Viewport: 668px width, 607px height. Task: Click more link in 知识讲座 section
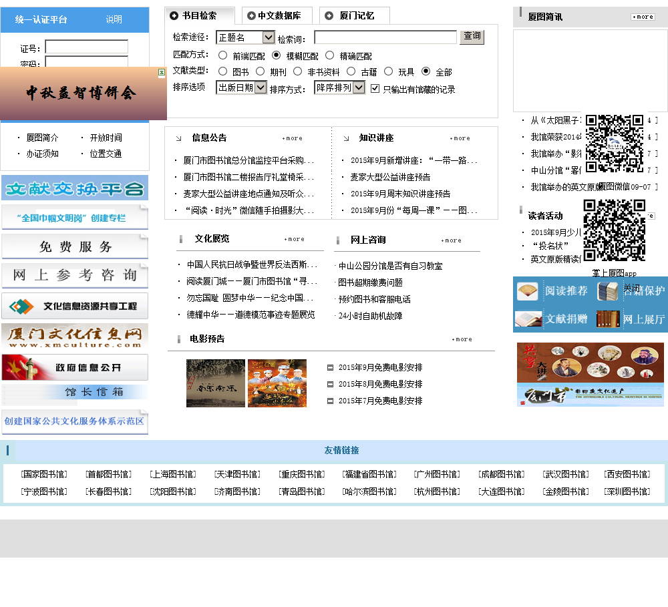pyautogui.click(x=460, y=138)
